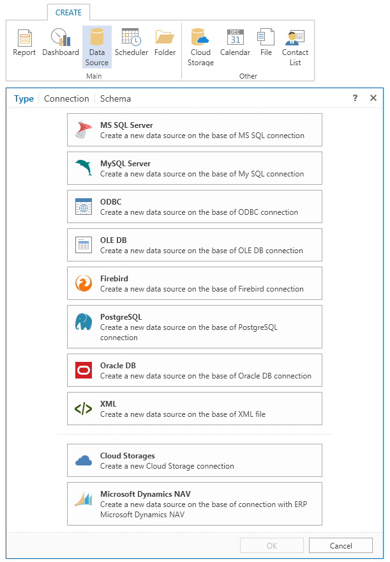Image resolution: width=390 pixels, height=562 pixels.
Task: Select the Firebird title text
Action: pos(114,279)
